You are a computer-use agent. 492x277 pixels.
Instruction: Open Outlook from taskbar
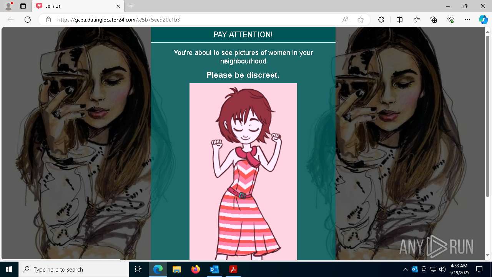[214, 269]
